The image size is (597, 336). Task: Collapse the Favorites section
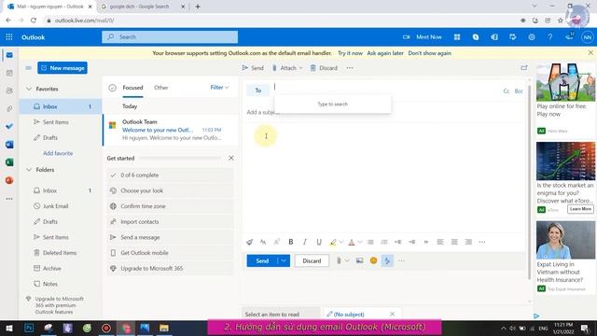[29, 89]
